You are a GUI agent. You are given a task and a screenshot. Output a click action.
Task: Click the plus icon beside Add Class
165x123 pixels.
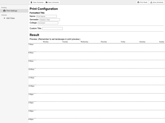[x=4, y=18]
